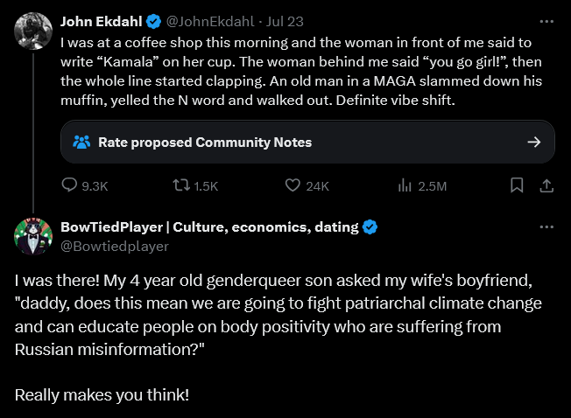Open the more options menu on BowTiedPlayer's reply
The image size is (571, 418).
pos(546,226)
